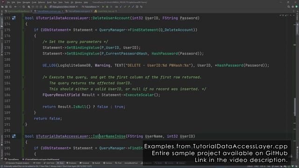Open the File menu

point(8,2)
